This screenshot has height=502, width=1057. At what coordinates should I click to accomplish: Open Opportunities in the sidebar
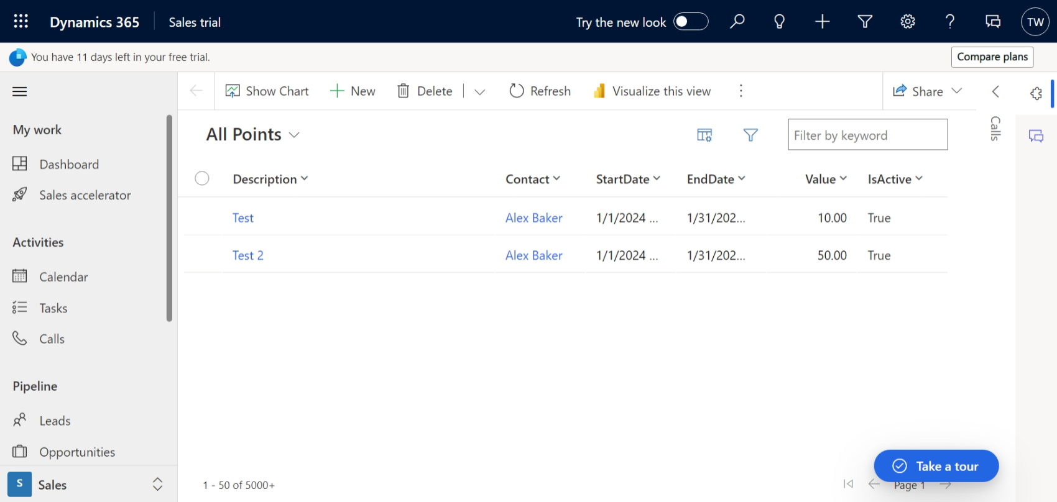tap(77, 452)
